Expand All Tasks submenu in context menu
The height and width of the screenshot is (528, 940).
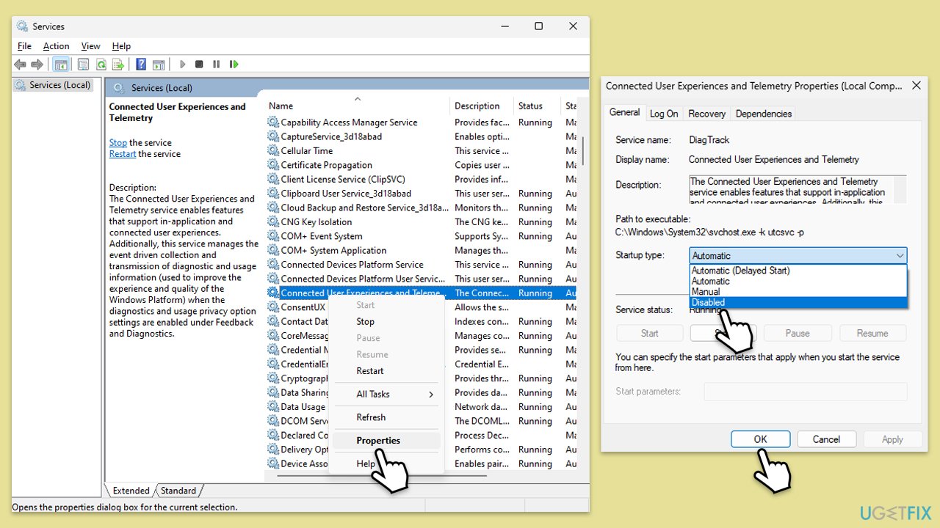(386, 394)
